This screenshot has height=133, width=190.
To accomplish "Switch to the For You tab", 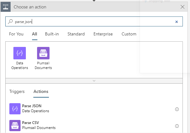I will 16,34.
